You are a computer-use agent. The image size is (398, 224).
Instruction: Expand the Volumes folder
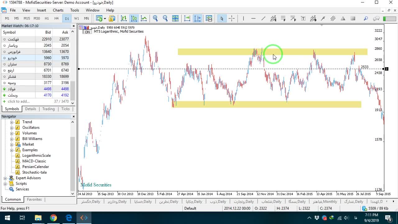[x=12, y=133]
